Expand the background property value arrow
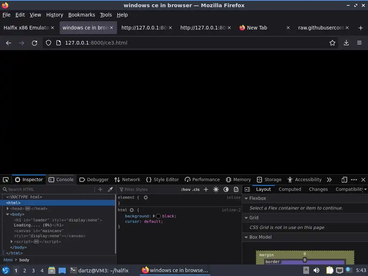The width and height of the screenshot is (368, 276). point(154,216)
